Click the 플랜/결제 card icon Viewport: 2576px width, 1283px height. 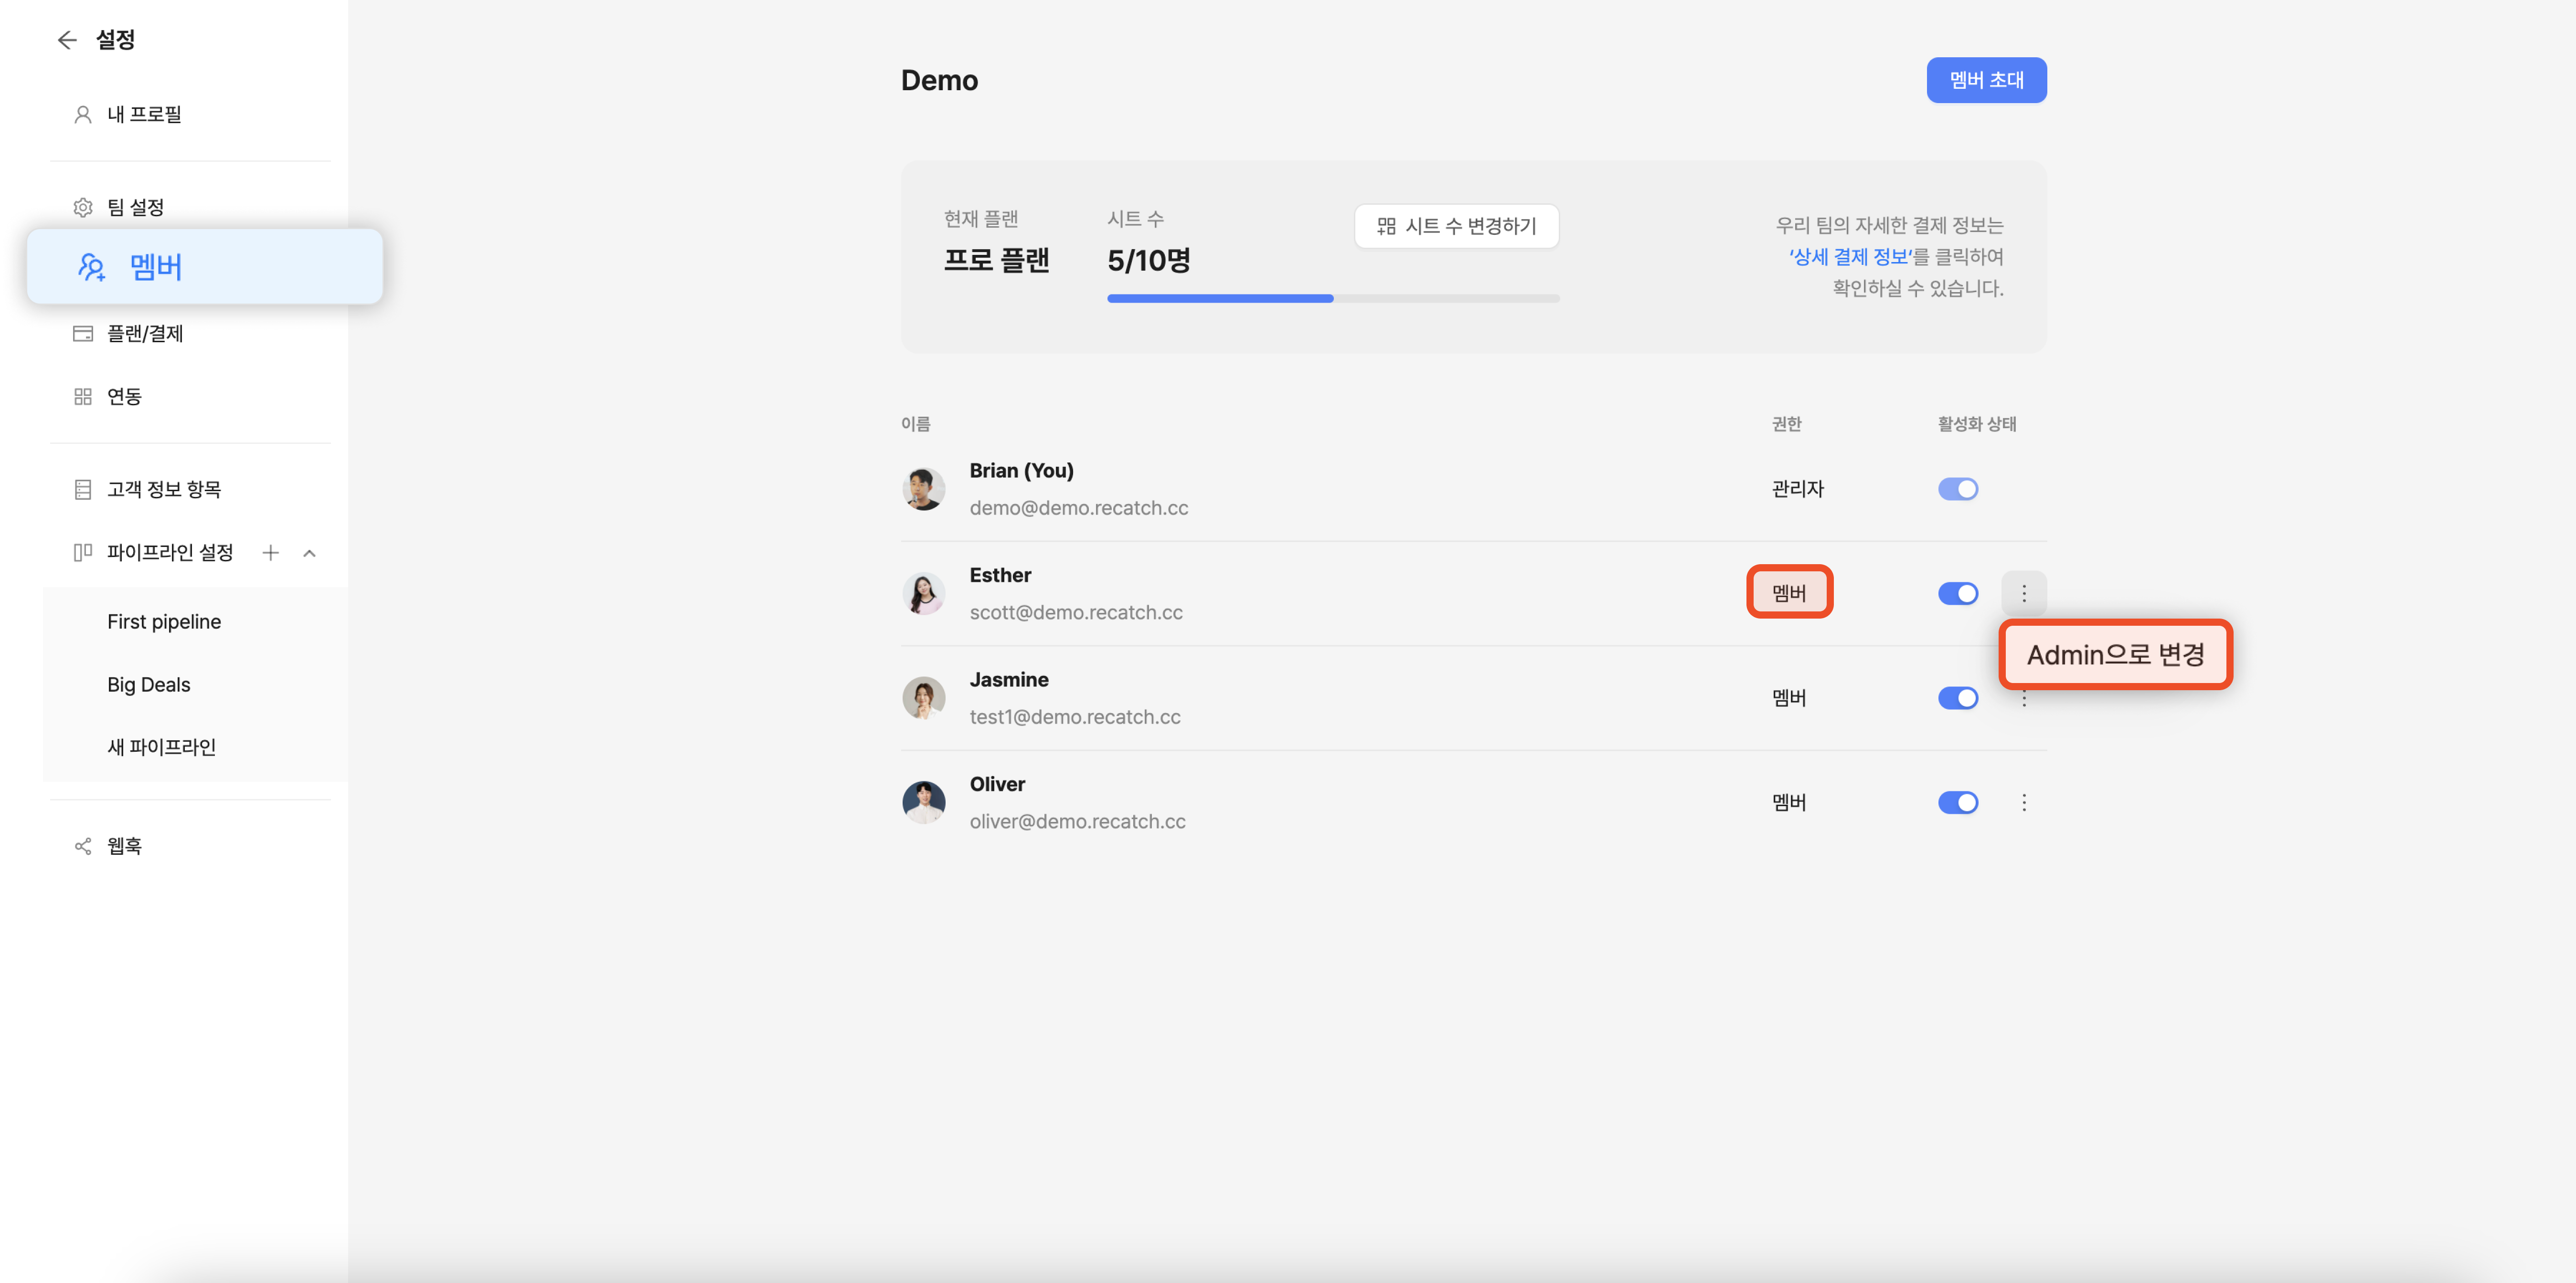click(x=83, y=334)
